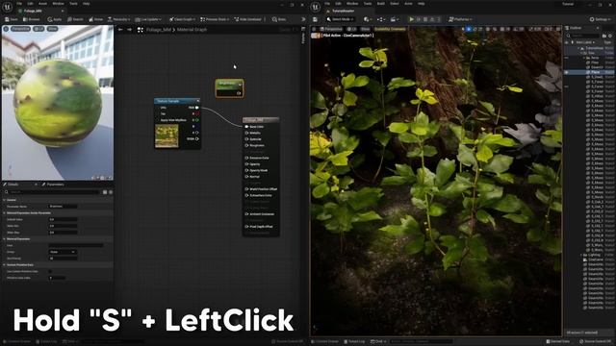
Task: Click the Default Value numeric field
Action: pos(63,219)
